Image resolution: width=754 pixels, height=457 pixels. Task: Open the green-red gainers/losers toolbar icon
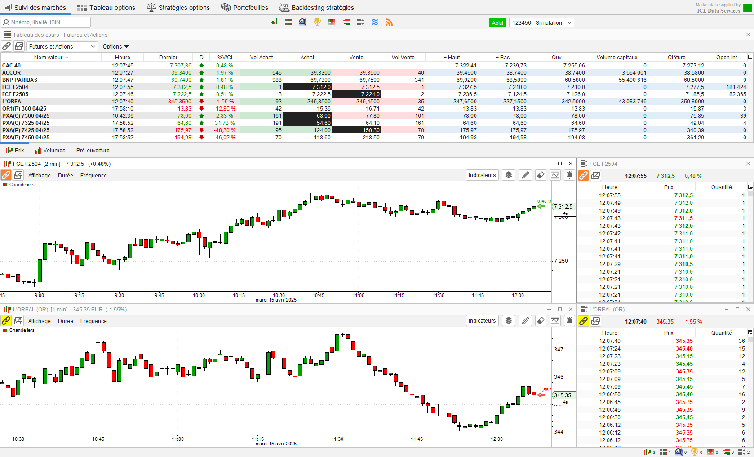click(x=332, y=22)
